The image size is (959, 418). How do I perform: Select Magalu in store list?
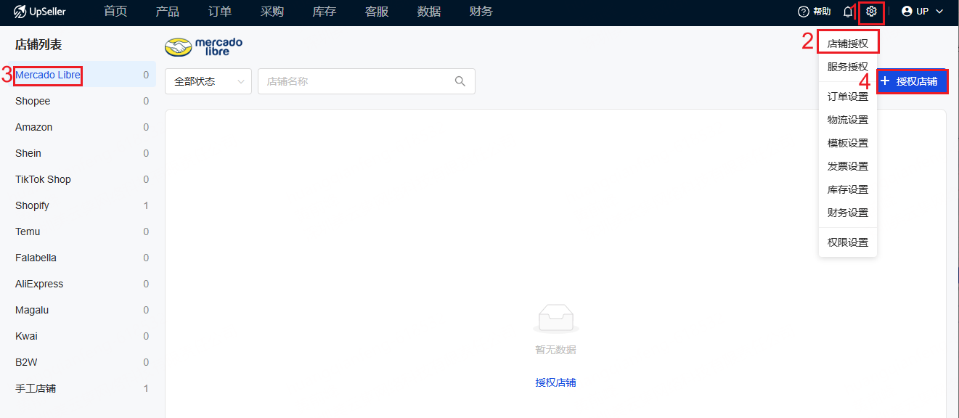(x=78, y=310)
